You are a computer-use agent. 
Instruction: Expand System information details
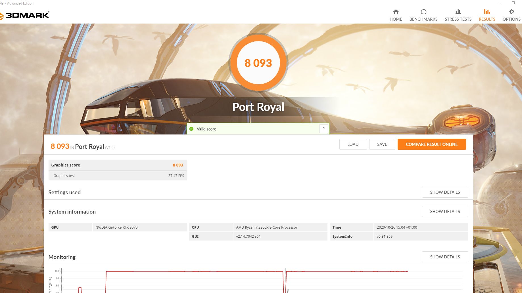click(445, 211)
